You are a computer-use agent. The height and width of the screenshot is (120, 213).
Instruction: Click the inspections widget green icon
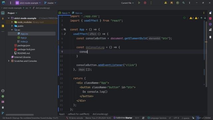(184, 18)
